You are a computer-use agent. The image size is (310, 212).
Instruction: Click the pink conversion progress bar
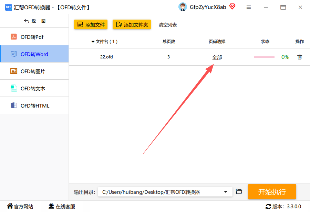pos(264,57)
